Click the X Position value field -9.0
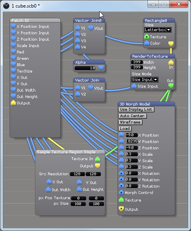The image size is (191, 231). click(x=131, y=135)
